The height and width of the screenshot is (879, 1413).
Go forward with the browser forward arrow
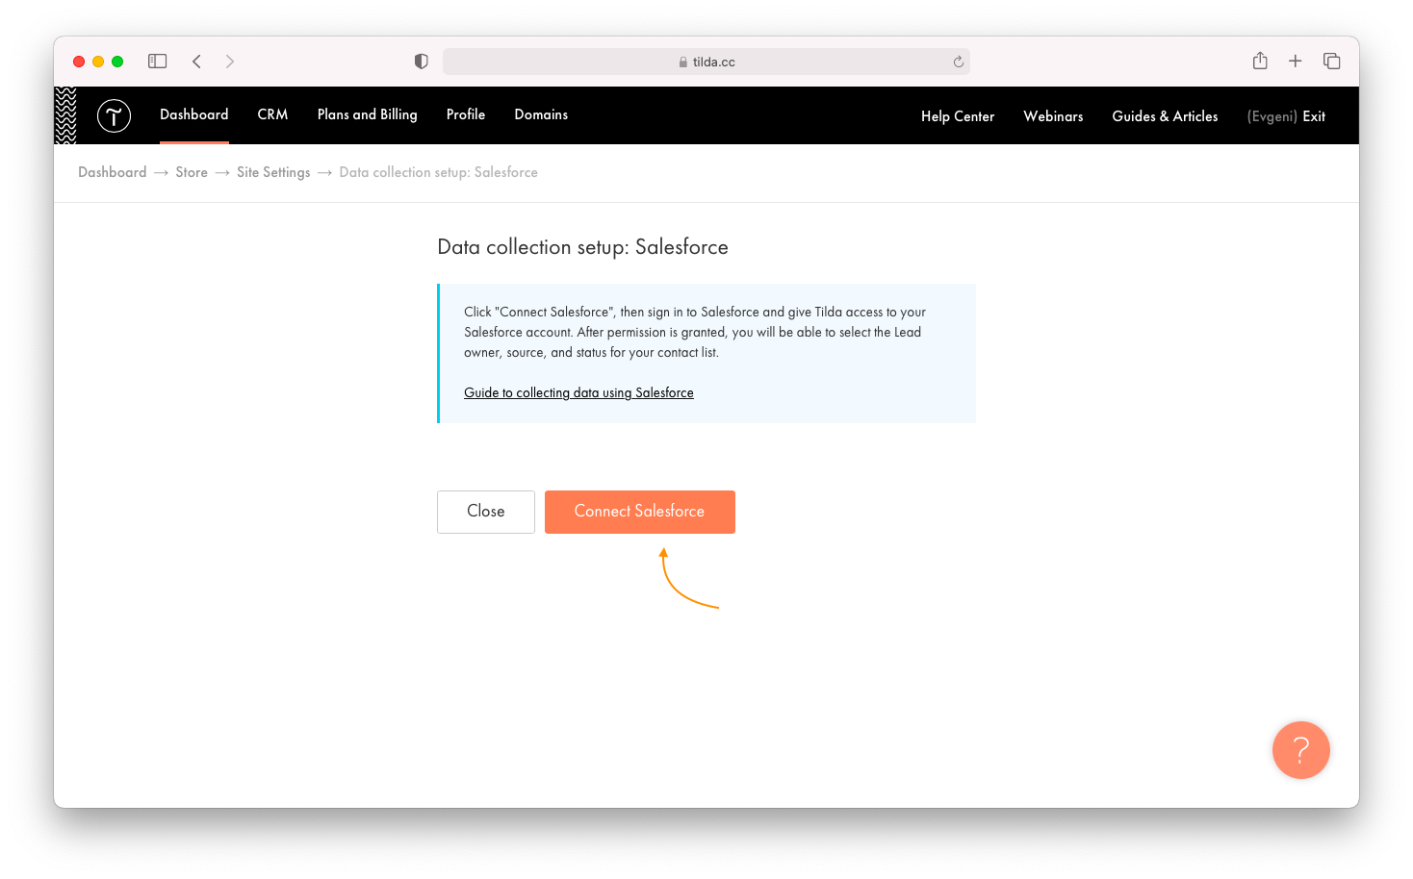(x=230, y=62)
